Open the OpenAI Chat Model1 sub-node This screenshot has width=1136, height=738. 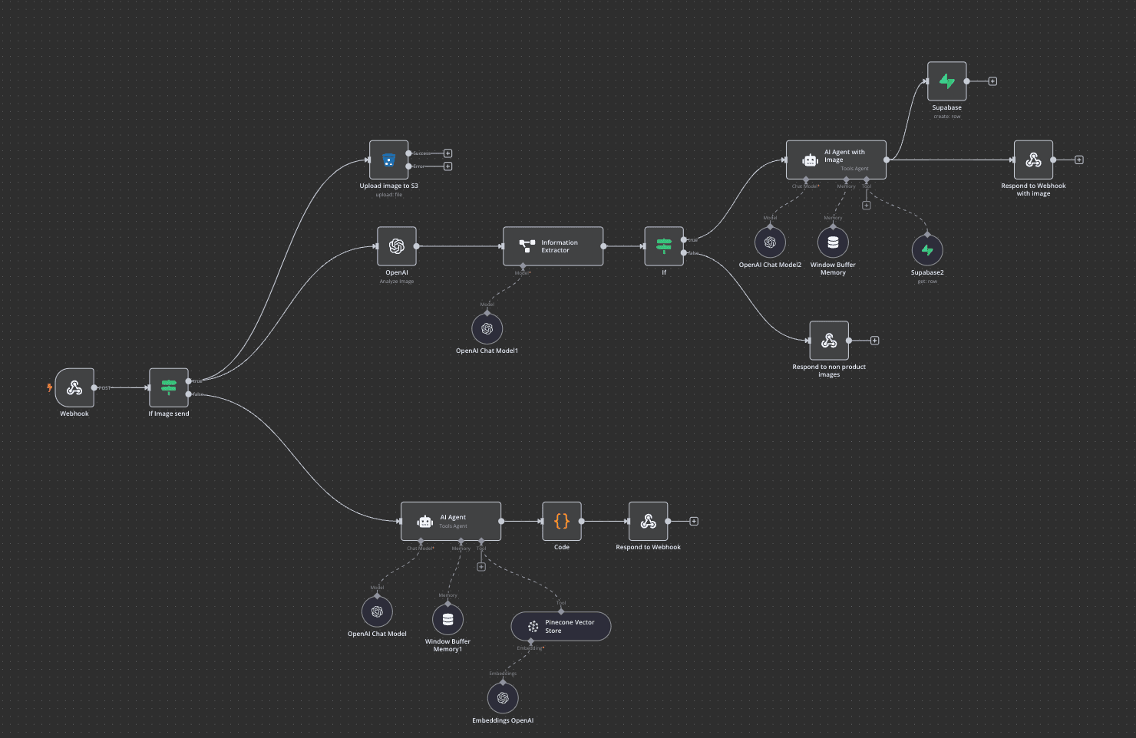coord(487,328)
